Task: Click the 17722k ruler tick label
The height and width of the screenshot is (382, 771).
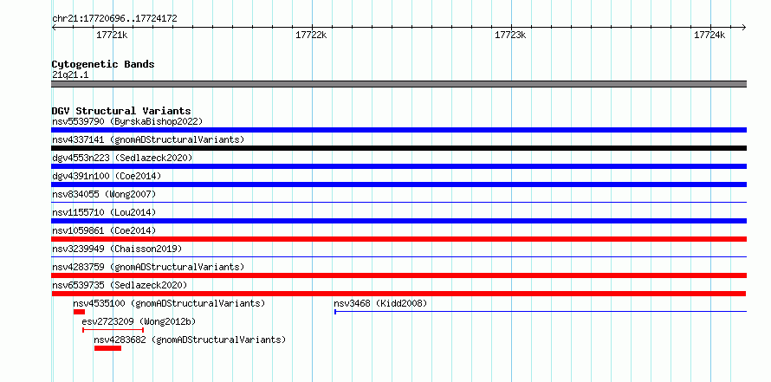Action: 311,35
